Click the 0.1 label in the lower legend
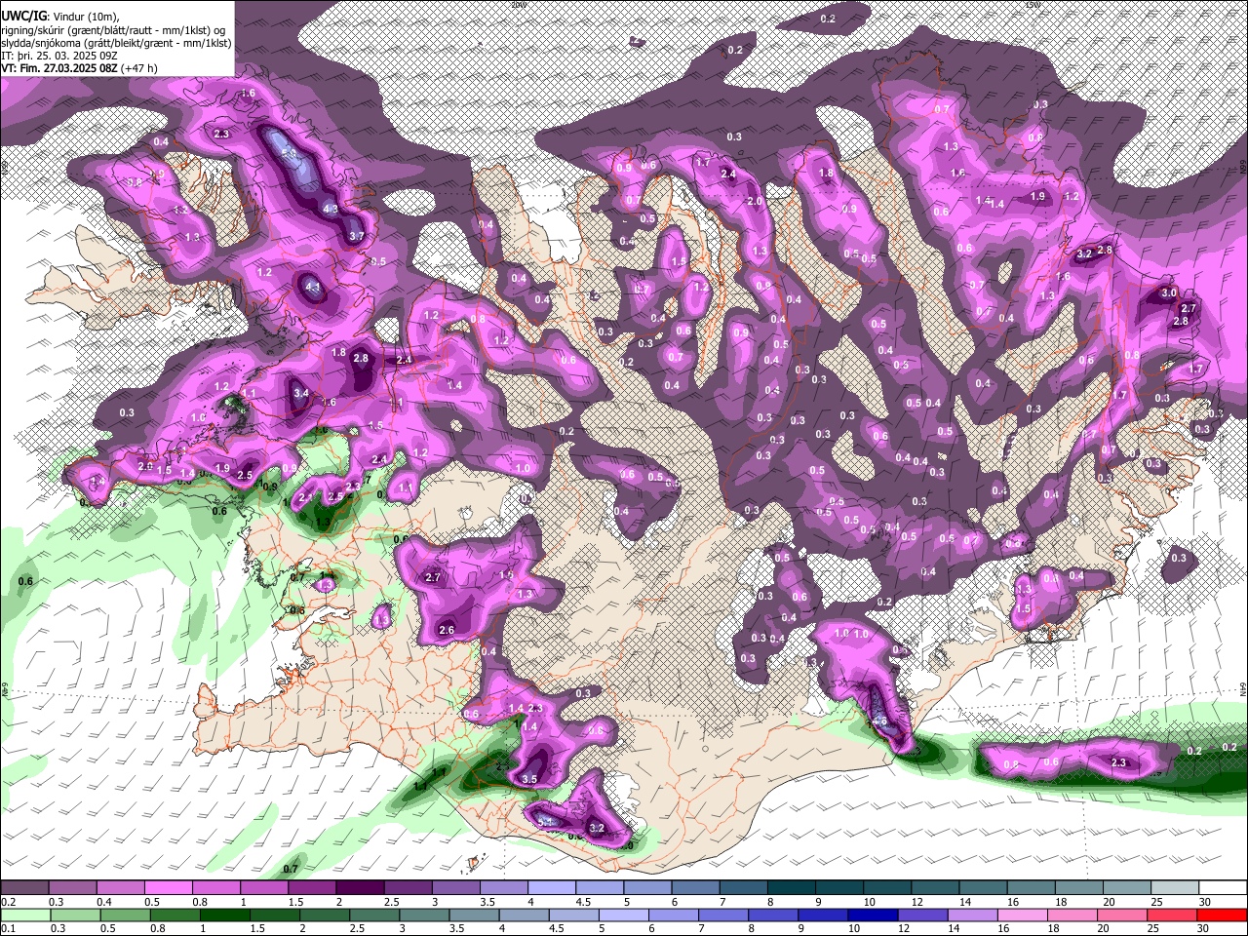The image size is (1248, 936). [x=6, y=928]
